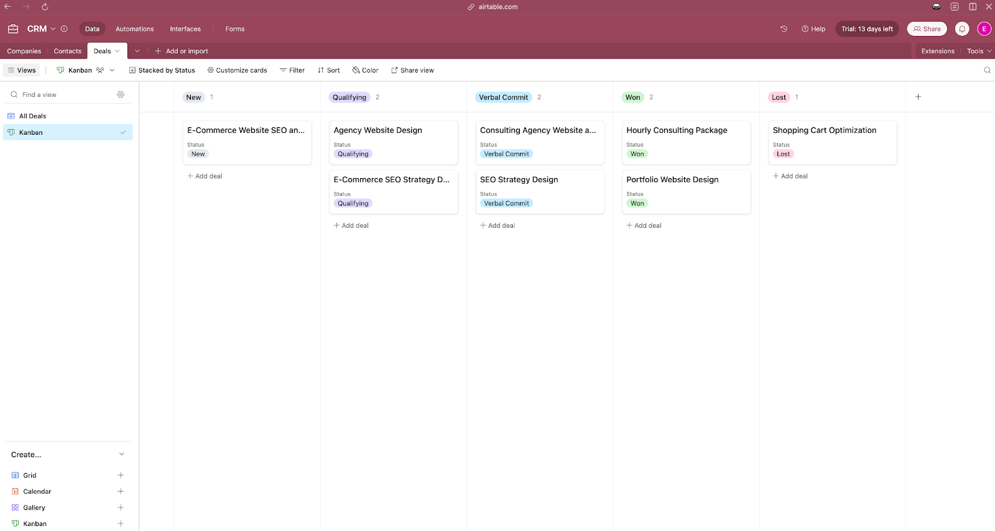Open Shopping Cart Optimization card
Viewport: 995px width, 531px height.
(x=833, y=142)
